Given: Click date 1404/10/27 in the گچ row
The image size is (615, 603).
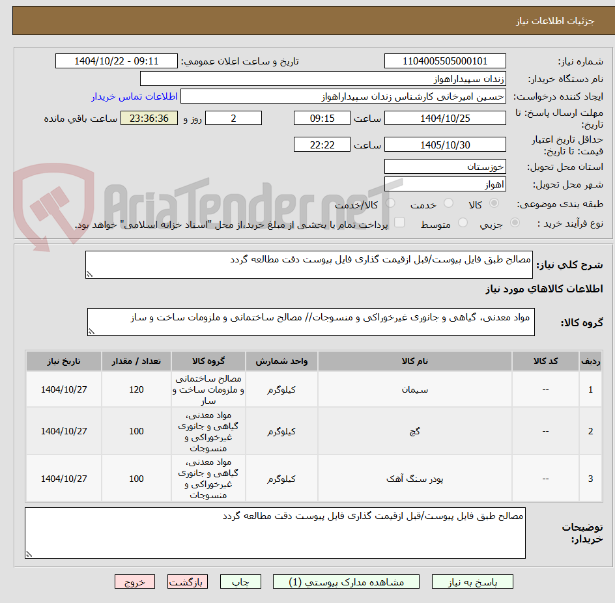Looking at the screenshot, I should click(64, 431).
